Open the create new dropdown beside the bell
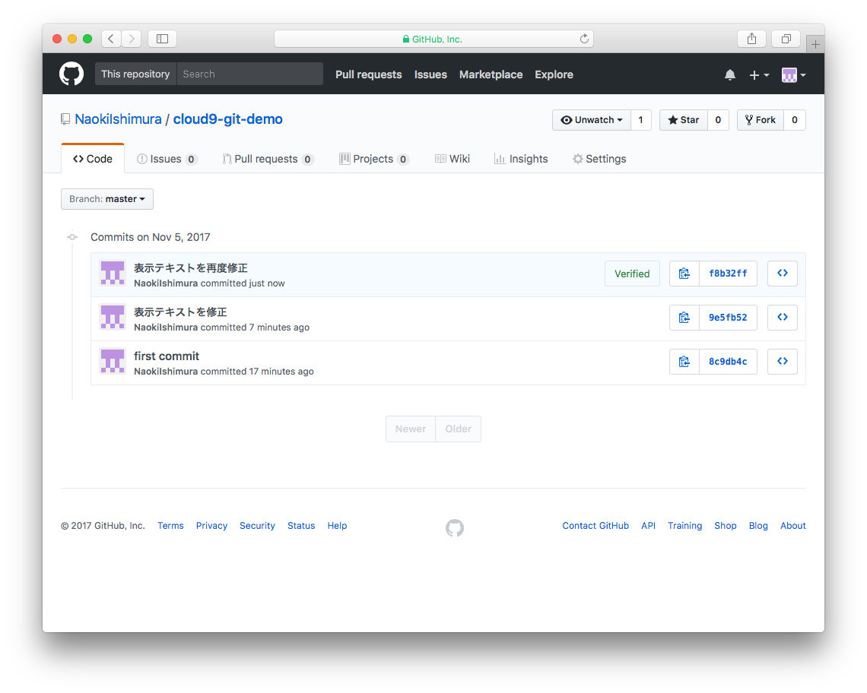867x693 pixels. tap(757, 74)
